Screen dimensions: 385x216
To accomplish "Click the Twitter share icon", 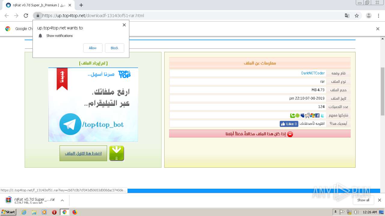I will [322, 115].
